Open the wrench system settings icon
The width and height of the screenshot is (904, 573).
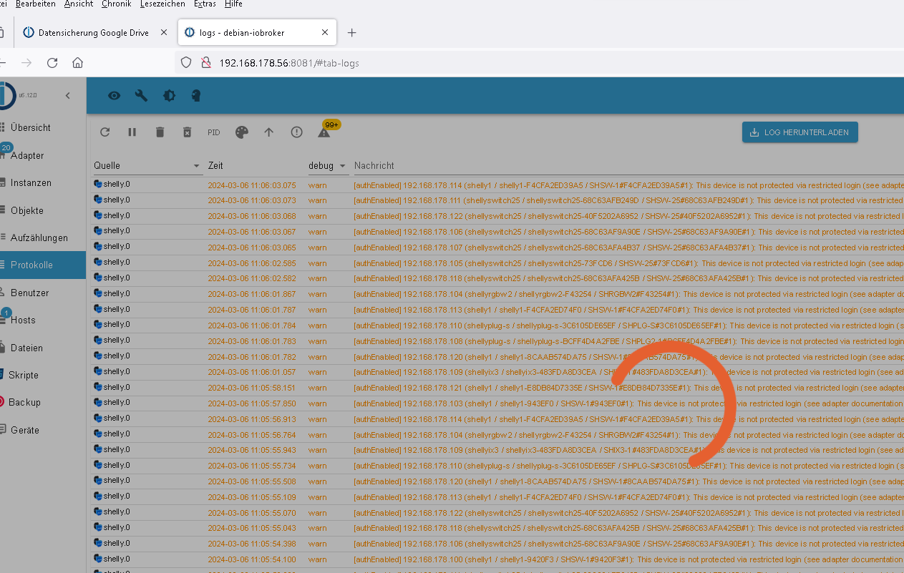[x=142, y=95]
